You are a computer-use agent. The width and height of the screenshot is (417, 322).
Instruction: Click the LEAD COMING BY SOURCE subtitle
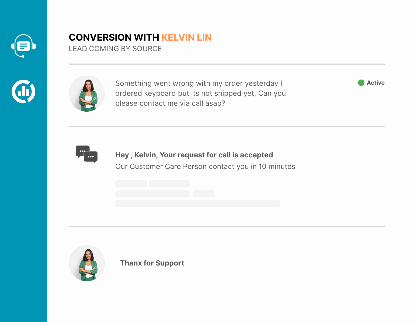(115, 49)
